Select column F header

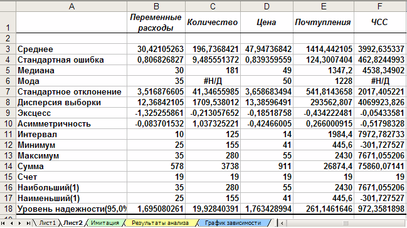pyautogui.click(x=380, y=6)
